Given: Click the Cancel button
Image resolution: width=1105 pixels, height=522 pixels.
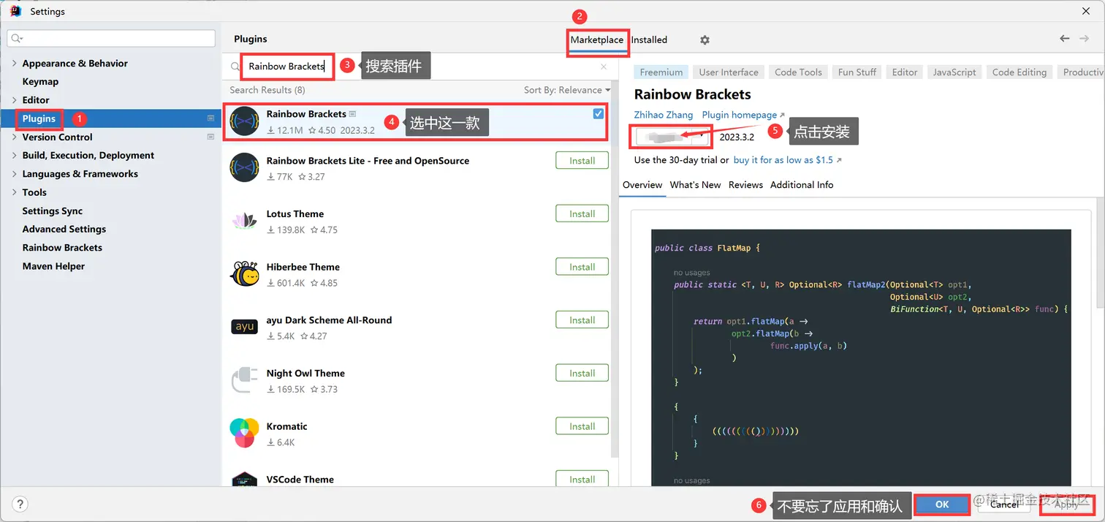Looking at the screenshot, I should click(x=1004, y=504).
